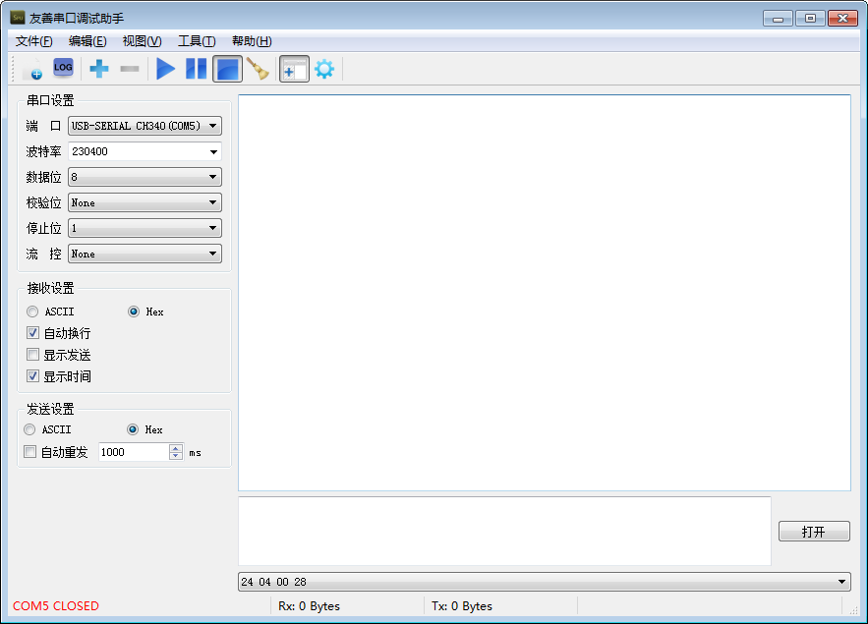Click the LOG toolbar icon
The width and height of the screenshot is (868, 624).
click(63, 68)
